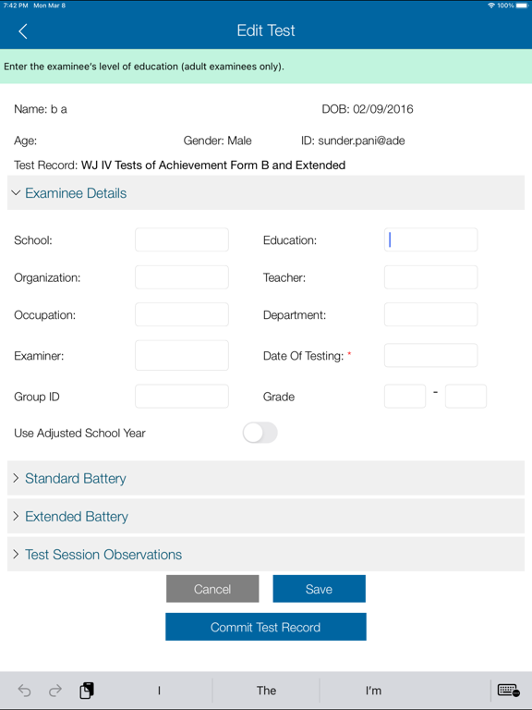This screenshot has width=532, height=710.
Task: Click the Name: b a text
Action: (x=41, y=109)
